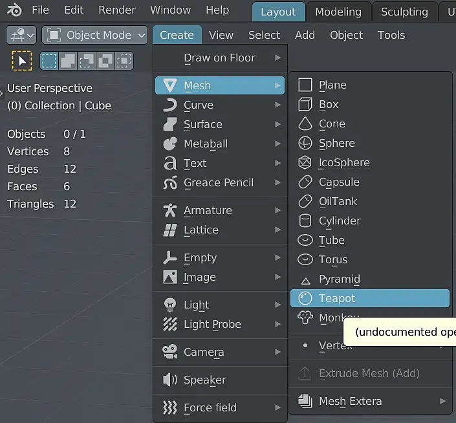
Task: Click the Speaker icon
Action: pyautogui.click(x=170, y=380)
